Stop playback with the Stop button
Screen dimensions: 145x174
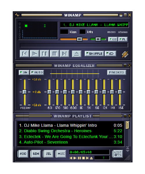[54, 54]
